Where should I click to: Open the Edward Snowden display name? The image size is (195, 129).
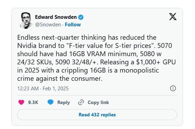[56, 17]
